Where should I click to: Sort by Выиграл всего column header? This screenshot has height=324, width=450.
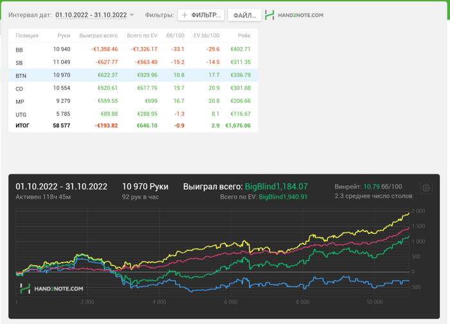click(x=98, y=36)
